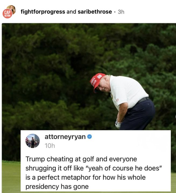Click the 3h post timestamp
This screenshot has height=193, width=176.
click(x=121, y=12)
